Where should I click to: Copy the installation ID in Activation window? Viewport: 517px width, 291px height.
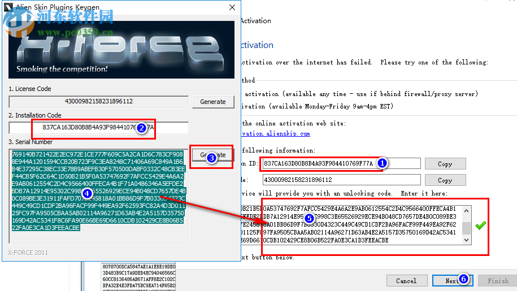[445, 164]
